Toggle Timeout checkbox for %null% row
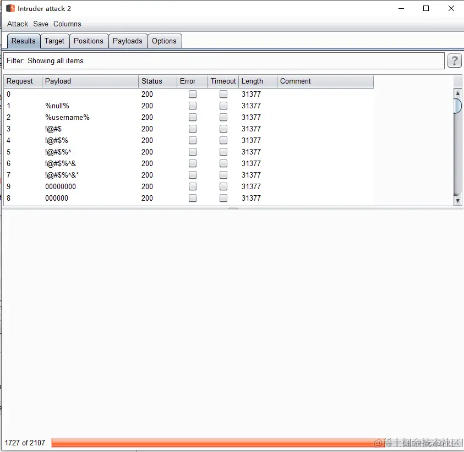 [223, 106]
